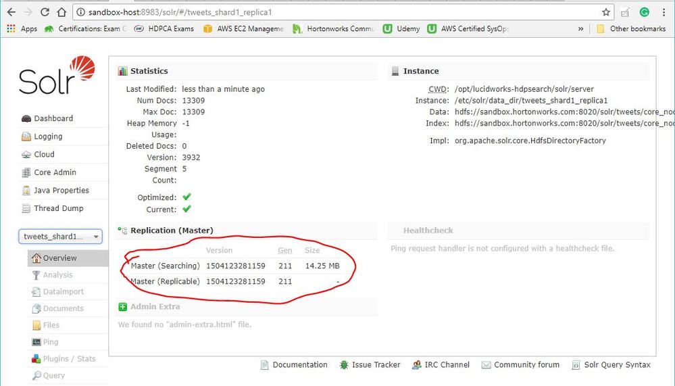Screen dimensions: 675x386
Task: Open the Analysis page for the core
Action: pyautogui.click(x=57, y=275)
